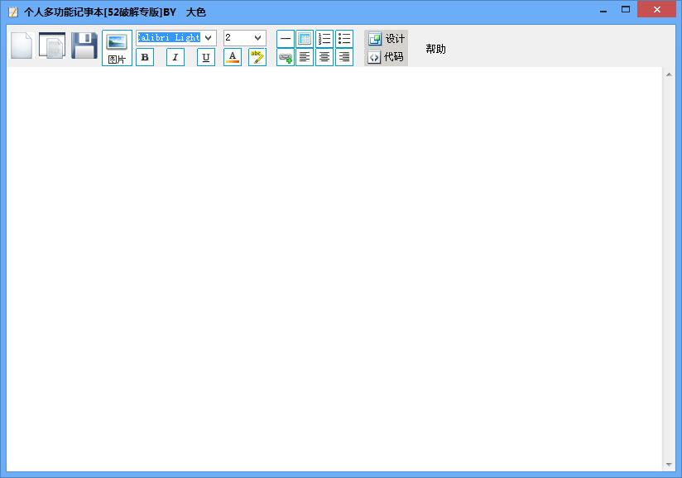The height and width of the screenshot is (478, 682).
Task: Click the font size value field
Action: [x=238, y=38]
